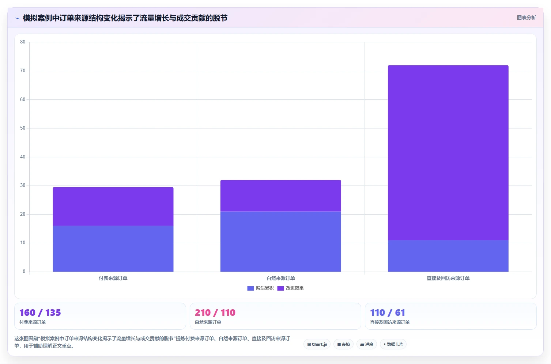551x364 pixels.
Task: Click the 110 / 61 value card
Action: pos(450,316)
